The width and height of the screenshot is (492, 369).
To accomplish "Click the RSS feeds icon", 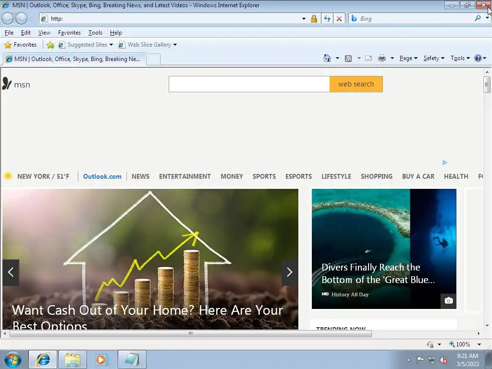I will pos(348,58).
